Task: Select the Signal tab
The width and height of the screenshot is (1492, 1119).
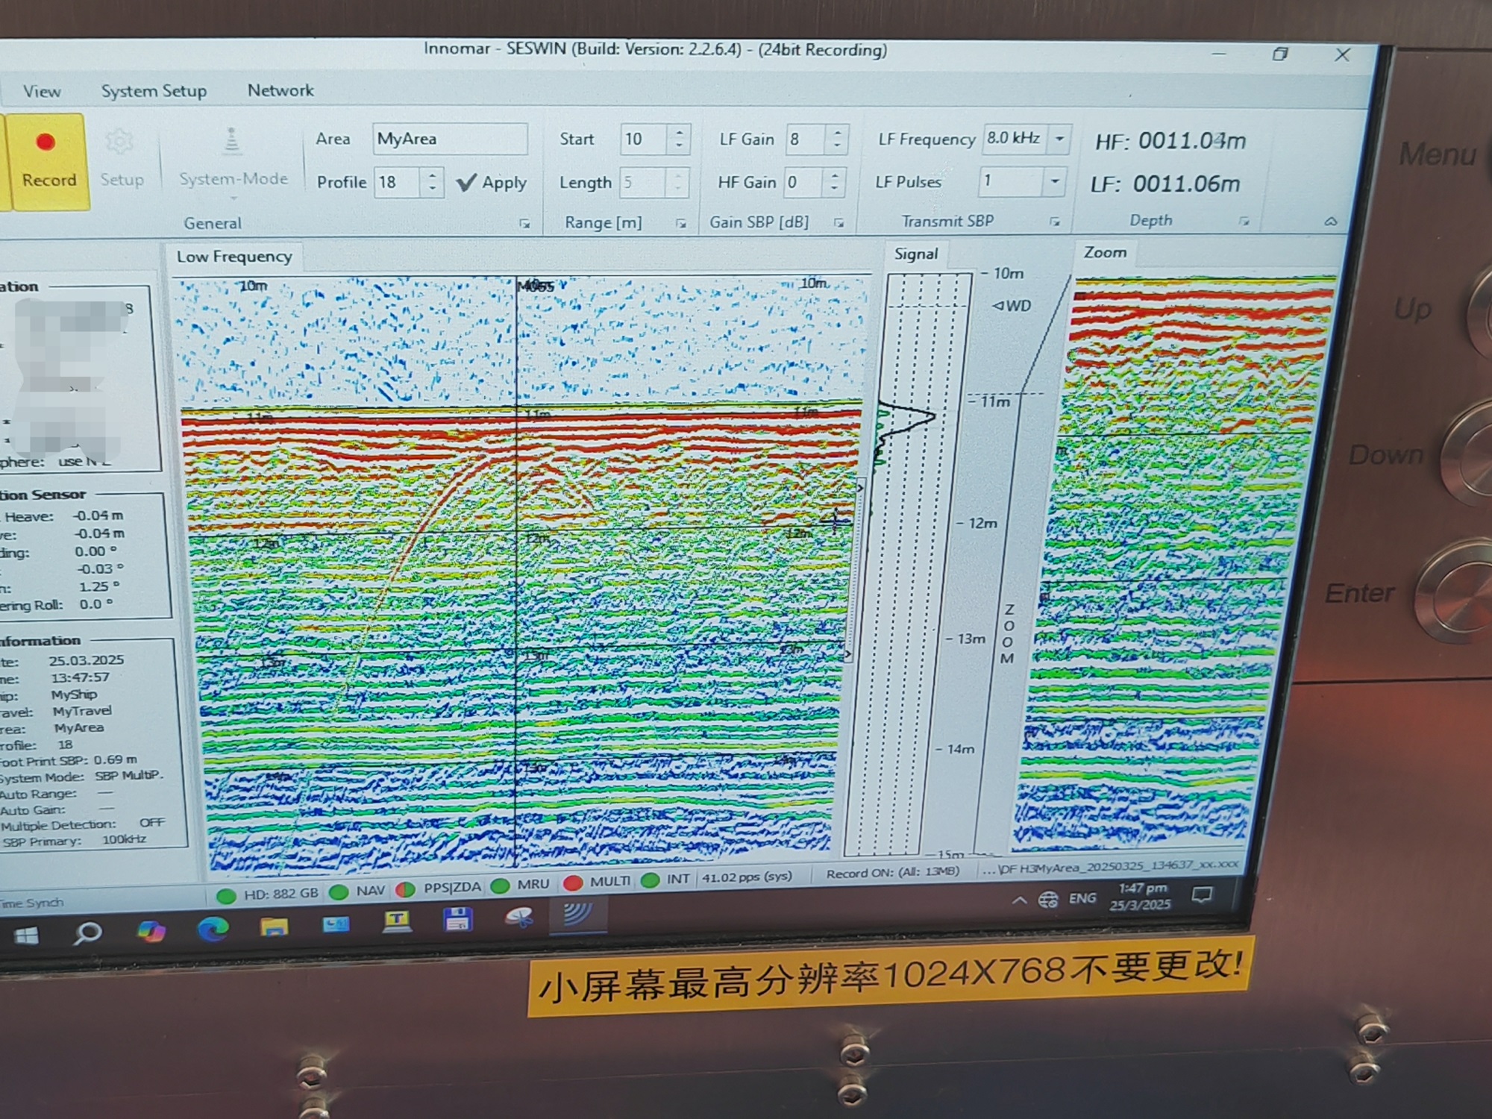Action: click(x=915, y=254)
